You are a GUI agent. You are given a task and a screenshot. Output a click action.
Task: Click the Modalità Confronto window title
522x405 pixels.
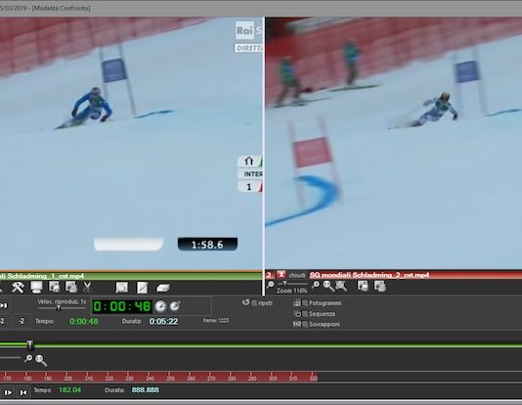click(62, 8)
